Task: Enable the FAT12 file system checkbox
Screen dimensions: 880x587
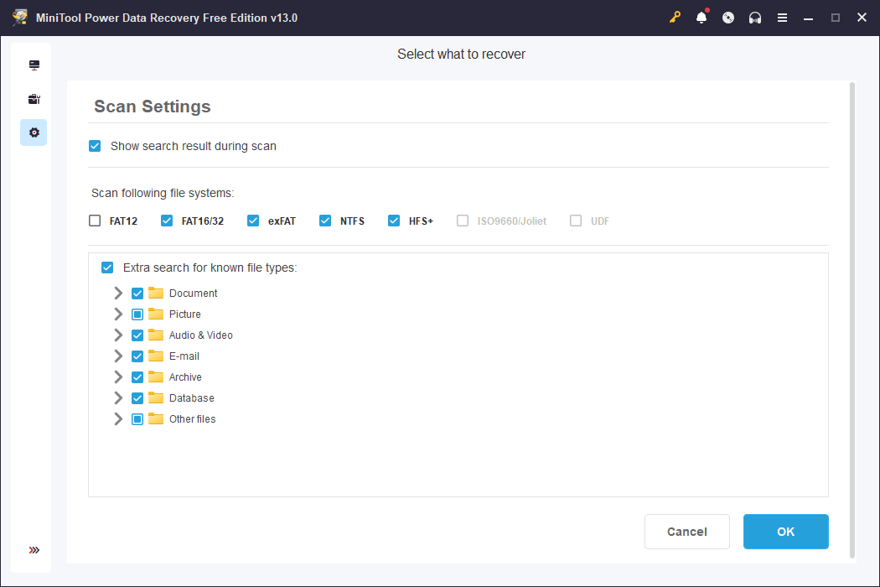Action: pos(95,221)
